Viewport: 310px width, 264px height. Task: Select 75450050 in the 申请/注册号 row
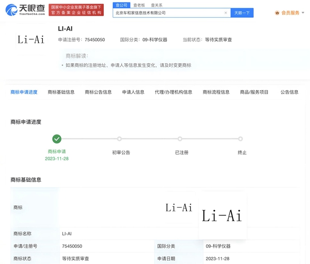(72, 246)
